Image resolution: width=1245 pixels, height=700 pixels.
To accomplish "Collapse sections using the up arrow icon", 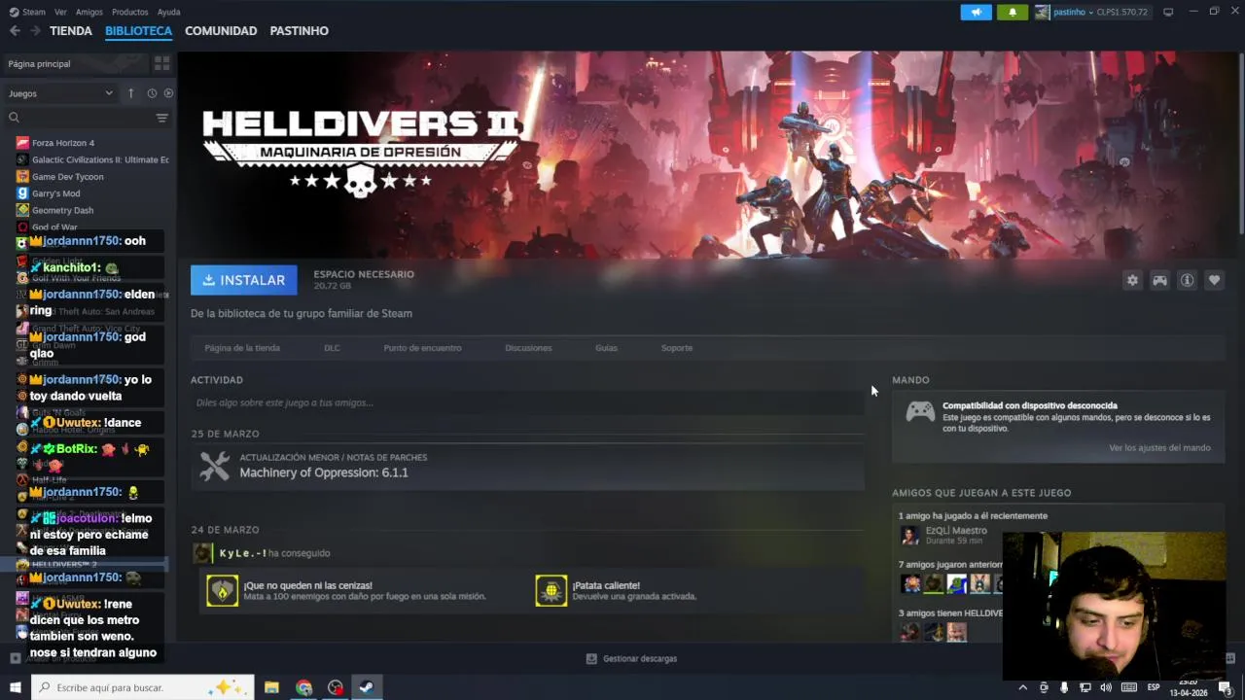I will 130,93.
